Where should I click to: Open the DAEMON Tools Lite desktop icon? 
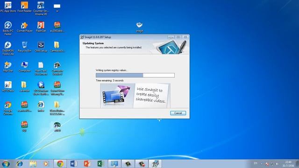pos(8,49)
